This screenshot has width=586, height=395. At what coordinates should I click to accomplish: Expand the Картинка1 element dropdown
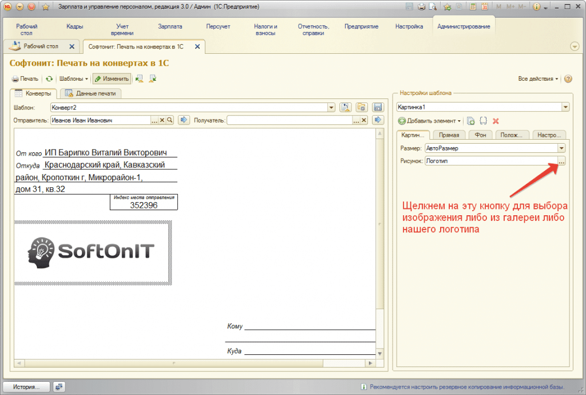tap(565, 107)
